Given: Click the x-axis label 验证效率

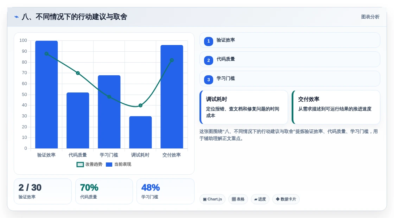Looking at the screenshot, I should tap(46, 155).
